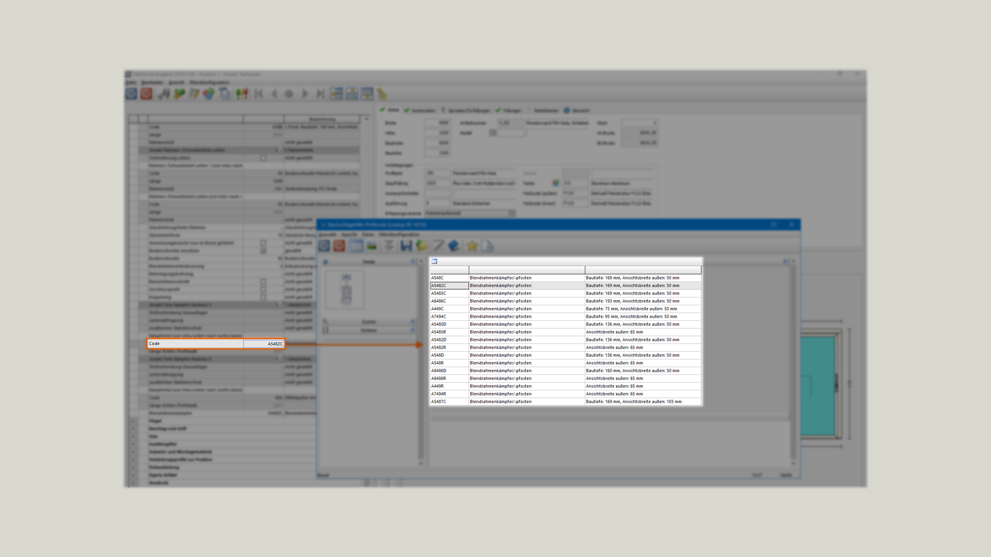Collapse the Details panel in the lookup dialog

tap(412, 262)
